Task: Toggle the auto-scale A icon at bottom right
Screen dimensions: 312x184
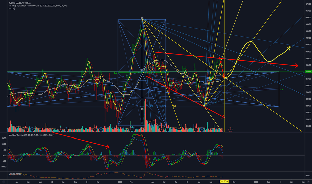Action: (x=308, y=182)
